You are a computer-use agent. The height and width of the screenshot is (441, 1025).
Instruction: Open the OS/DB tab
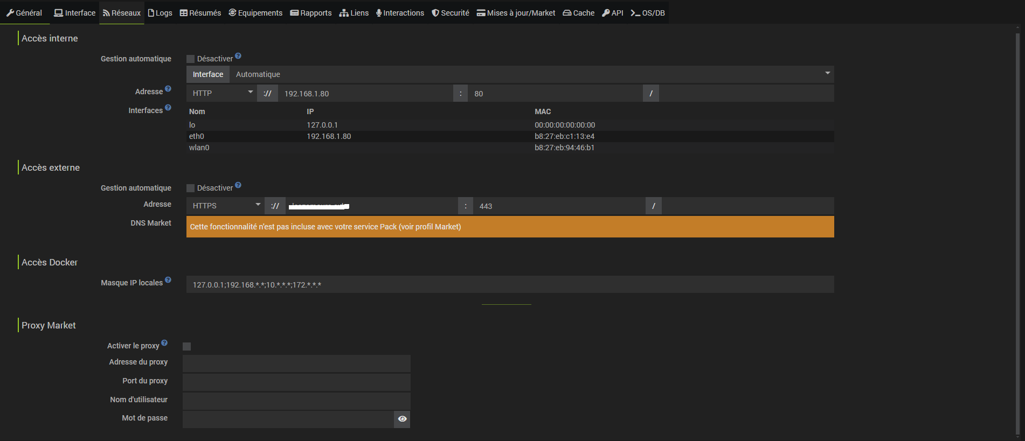[x=648, y=13]
